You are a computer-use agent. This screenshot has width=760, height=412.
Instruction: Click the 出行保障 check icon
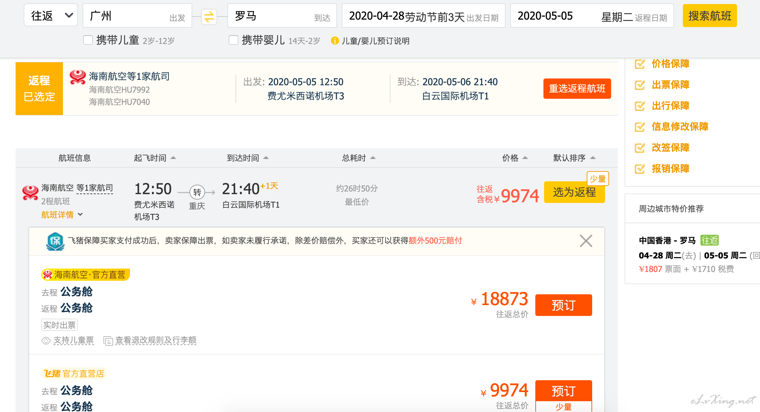click(640, 106)
